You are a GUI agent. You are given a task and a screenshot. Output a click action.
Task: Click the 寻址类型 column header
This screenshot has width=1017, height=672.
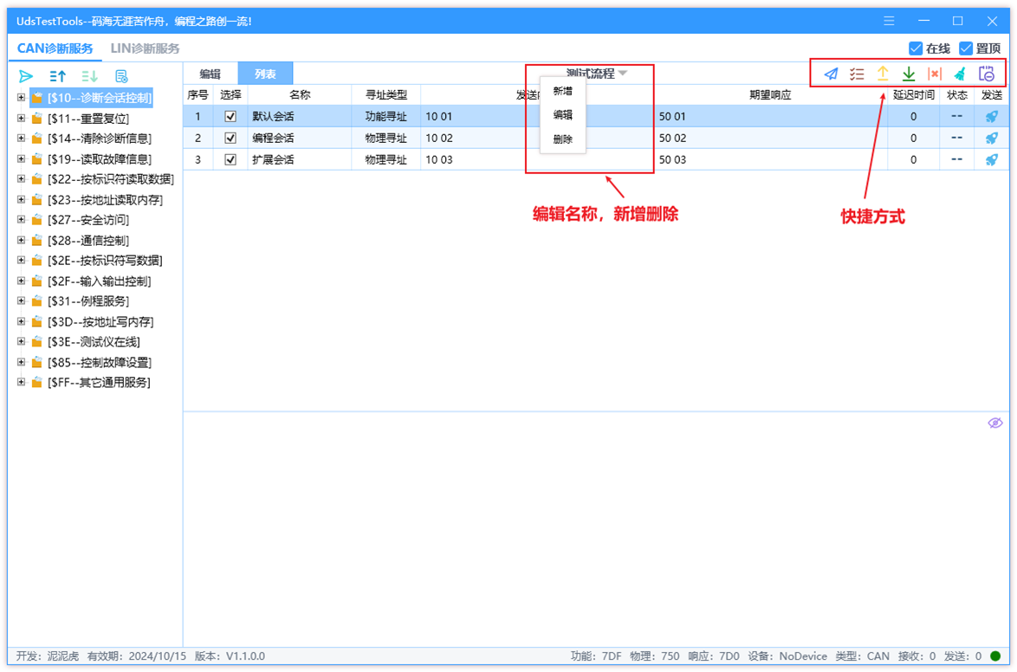(386, 95)
